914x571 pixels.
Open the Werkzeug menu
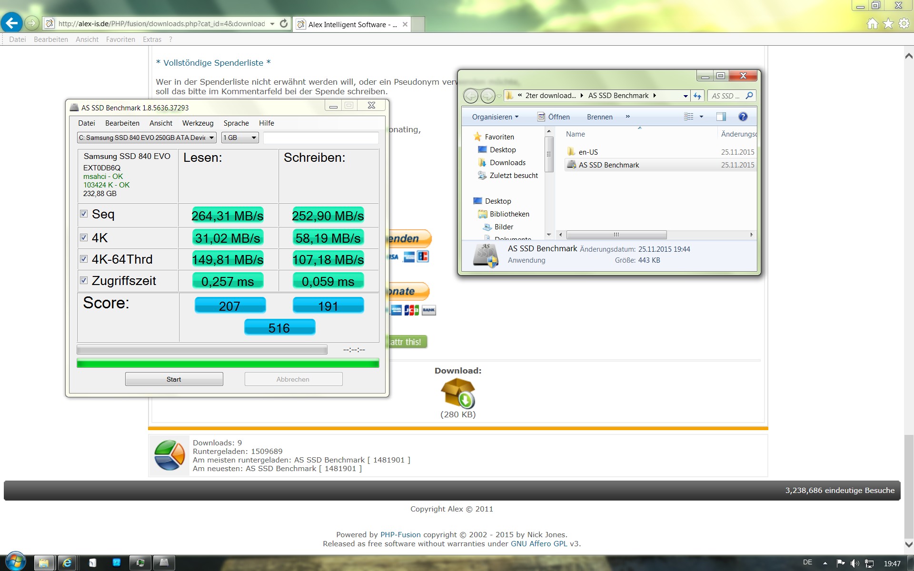(198, 123)
